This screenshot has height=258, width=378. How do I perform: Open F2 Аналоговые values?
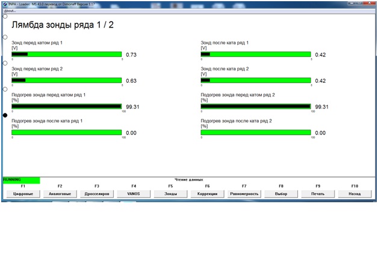[60, 194]
